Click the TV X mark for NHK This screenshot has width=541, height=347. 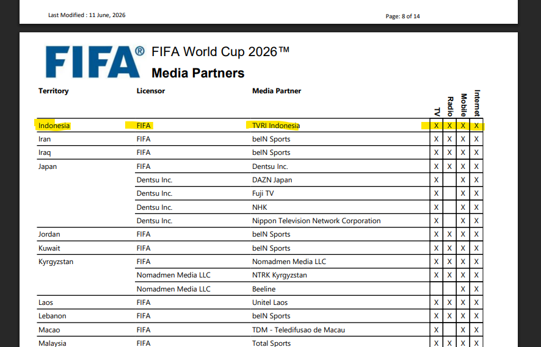pos(436,207)
